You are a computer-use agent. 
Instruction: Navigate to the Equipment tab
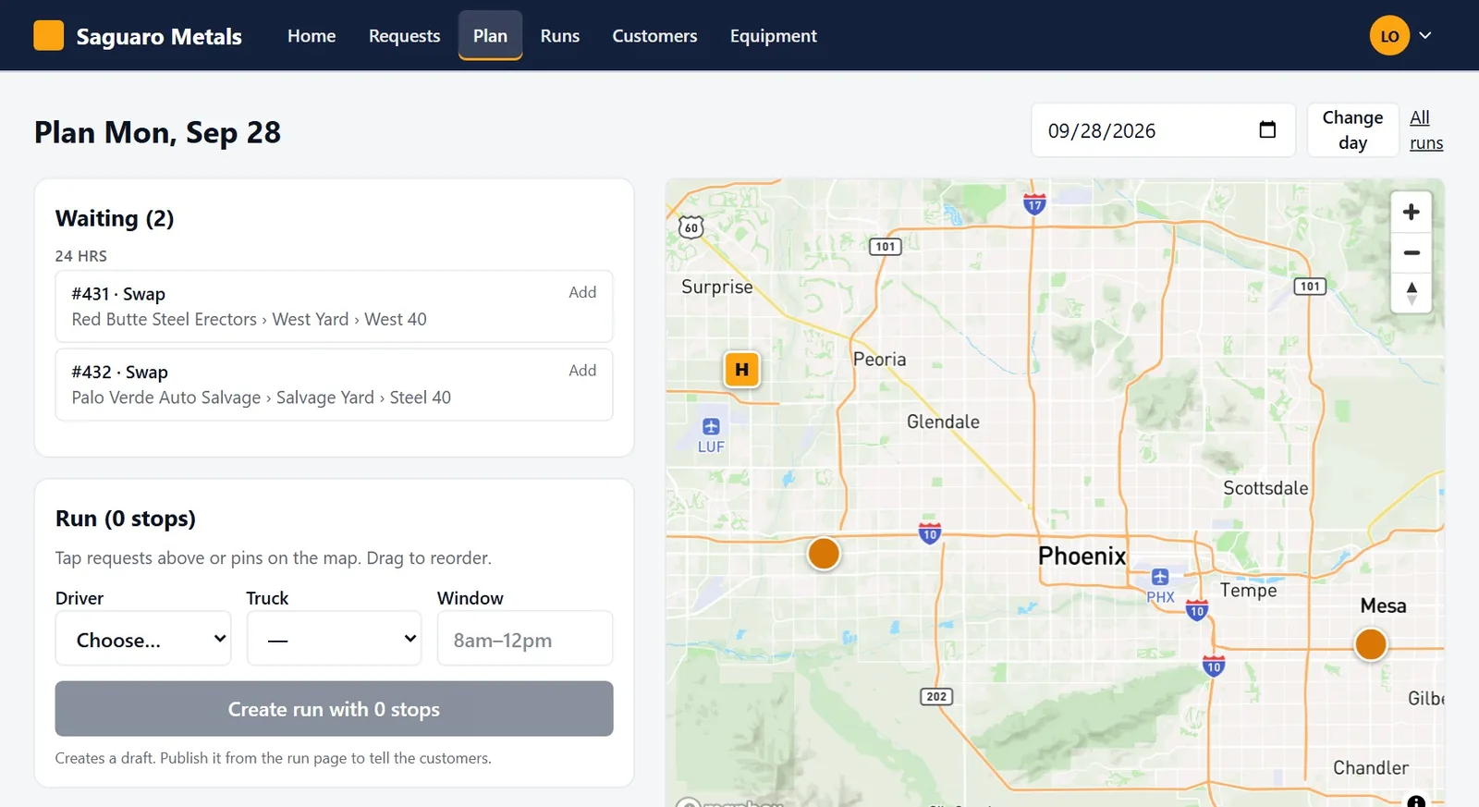pos(774,36)
